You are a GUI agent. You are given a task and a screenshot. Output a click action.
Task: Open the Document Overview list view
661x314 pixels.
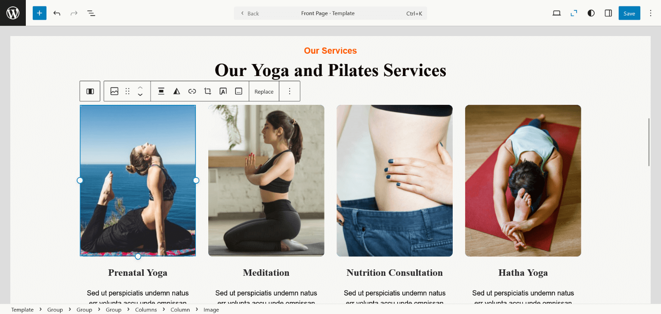tap(91, 13)
